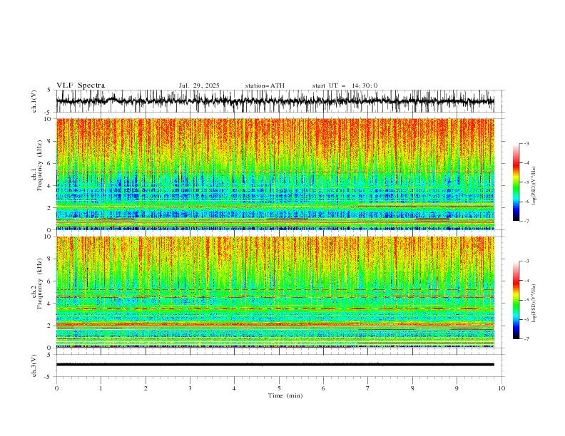The width and height of the screenshot is (565, 436).
Task: Click the ch.1 voltage waveform trace
Action: 275,101
